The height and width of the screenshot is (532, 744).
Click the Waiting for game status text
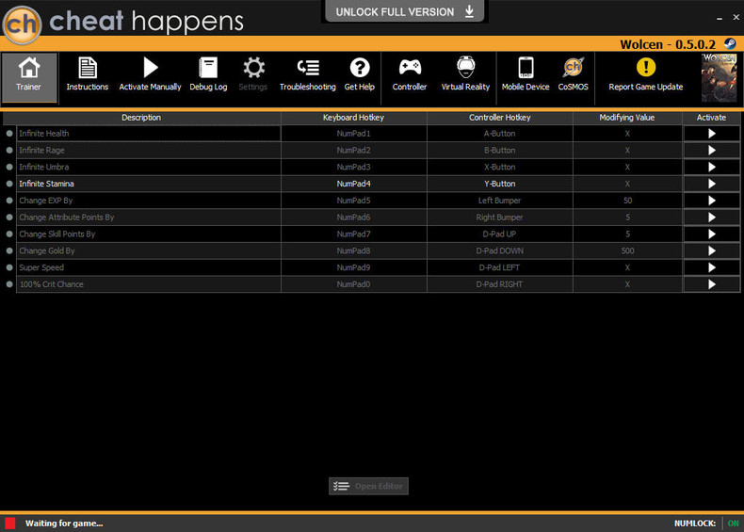tap(64, 524)
